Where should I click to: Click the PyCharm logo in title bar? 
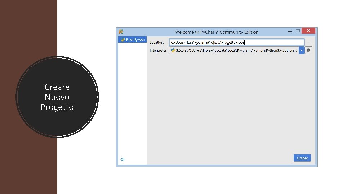(121, 32)
